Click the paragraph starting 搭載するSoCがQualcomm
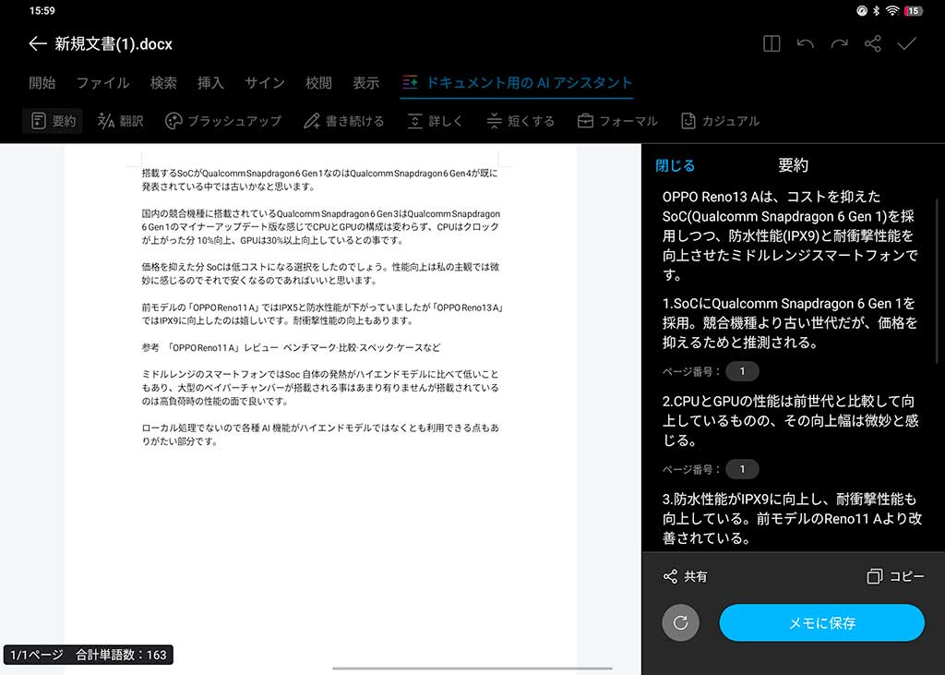The height and width of the screenshot is (675, 945). click(320, 180)
